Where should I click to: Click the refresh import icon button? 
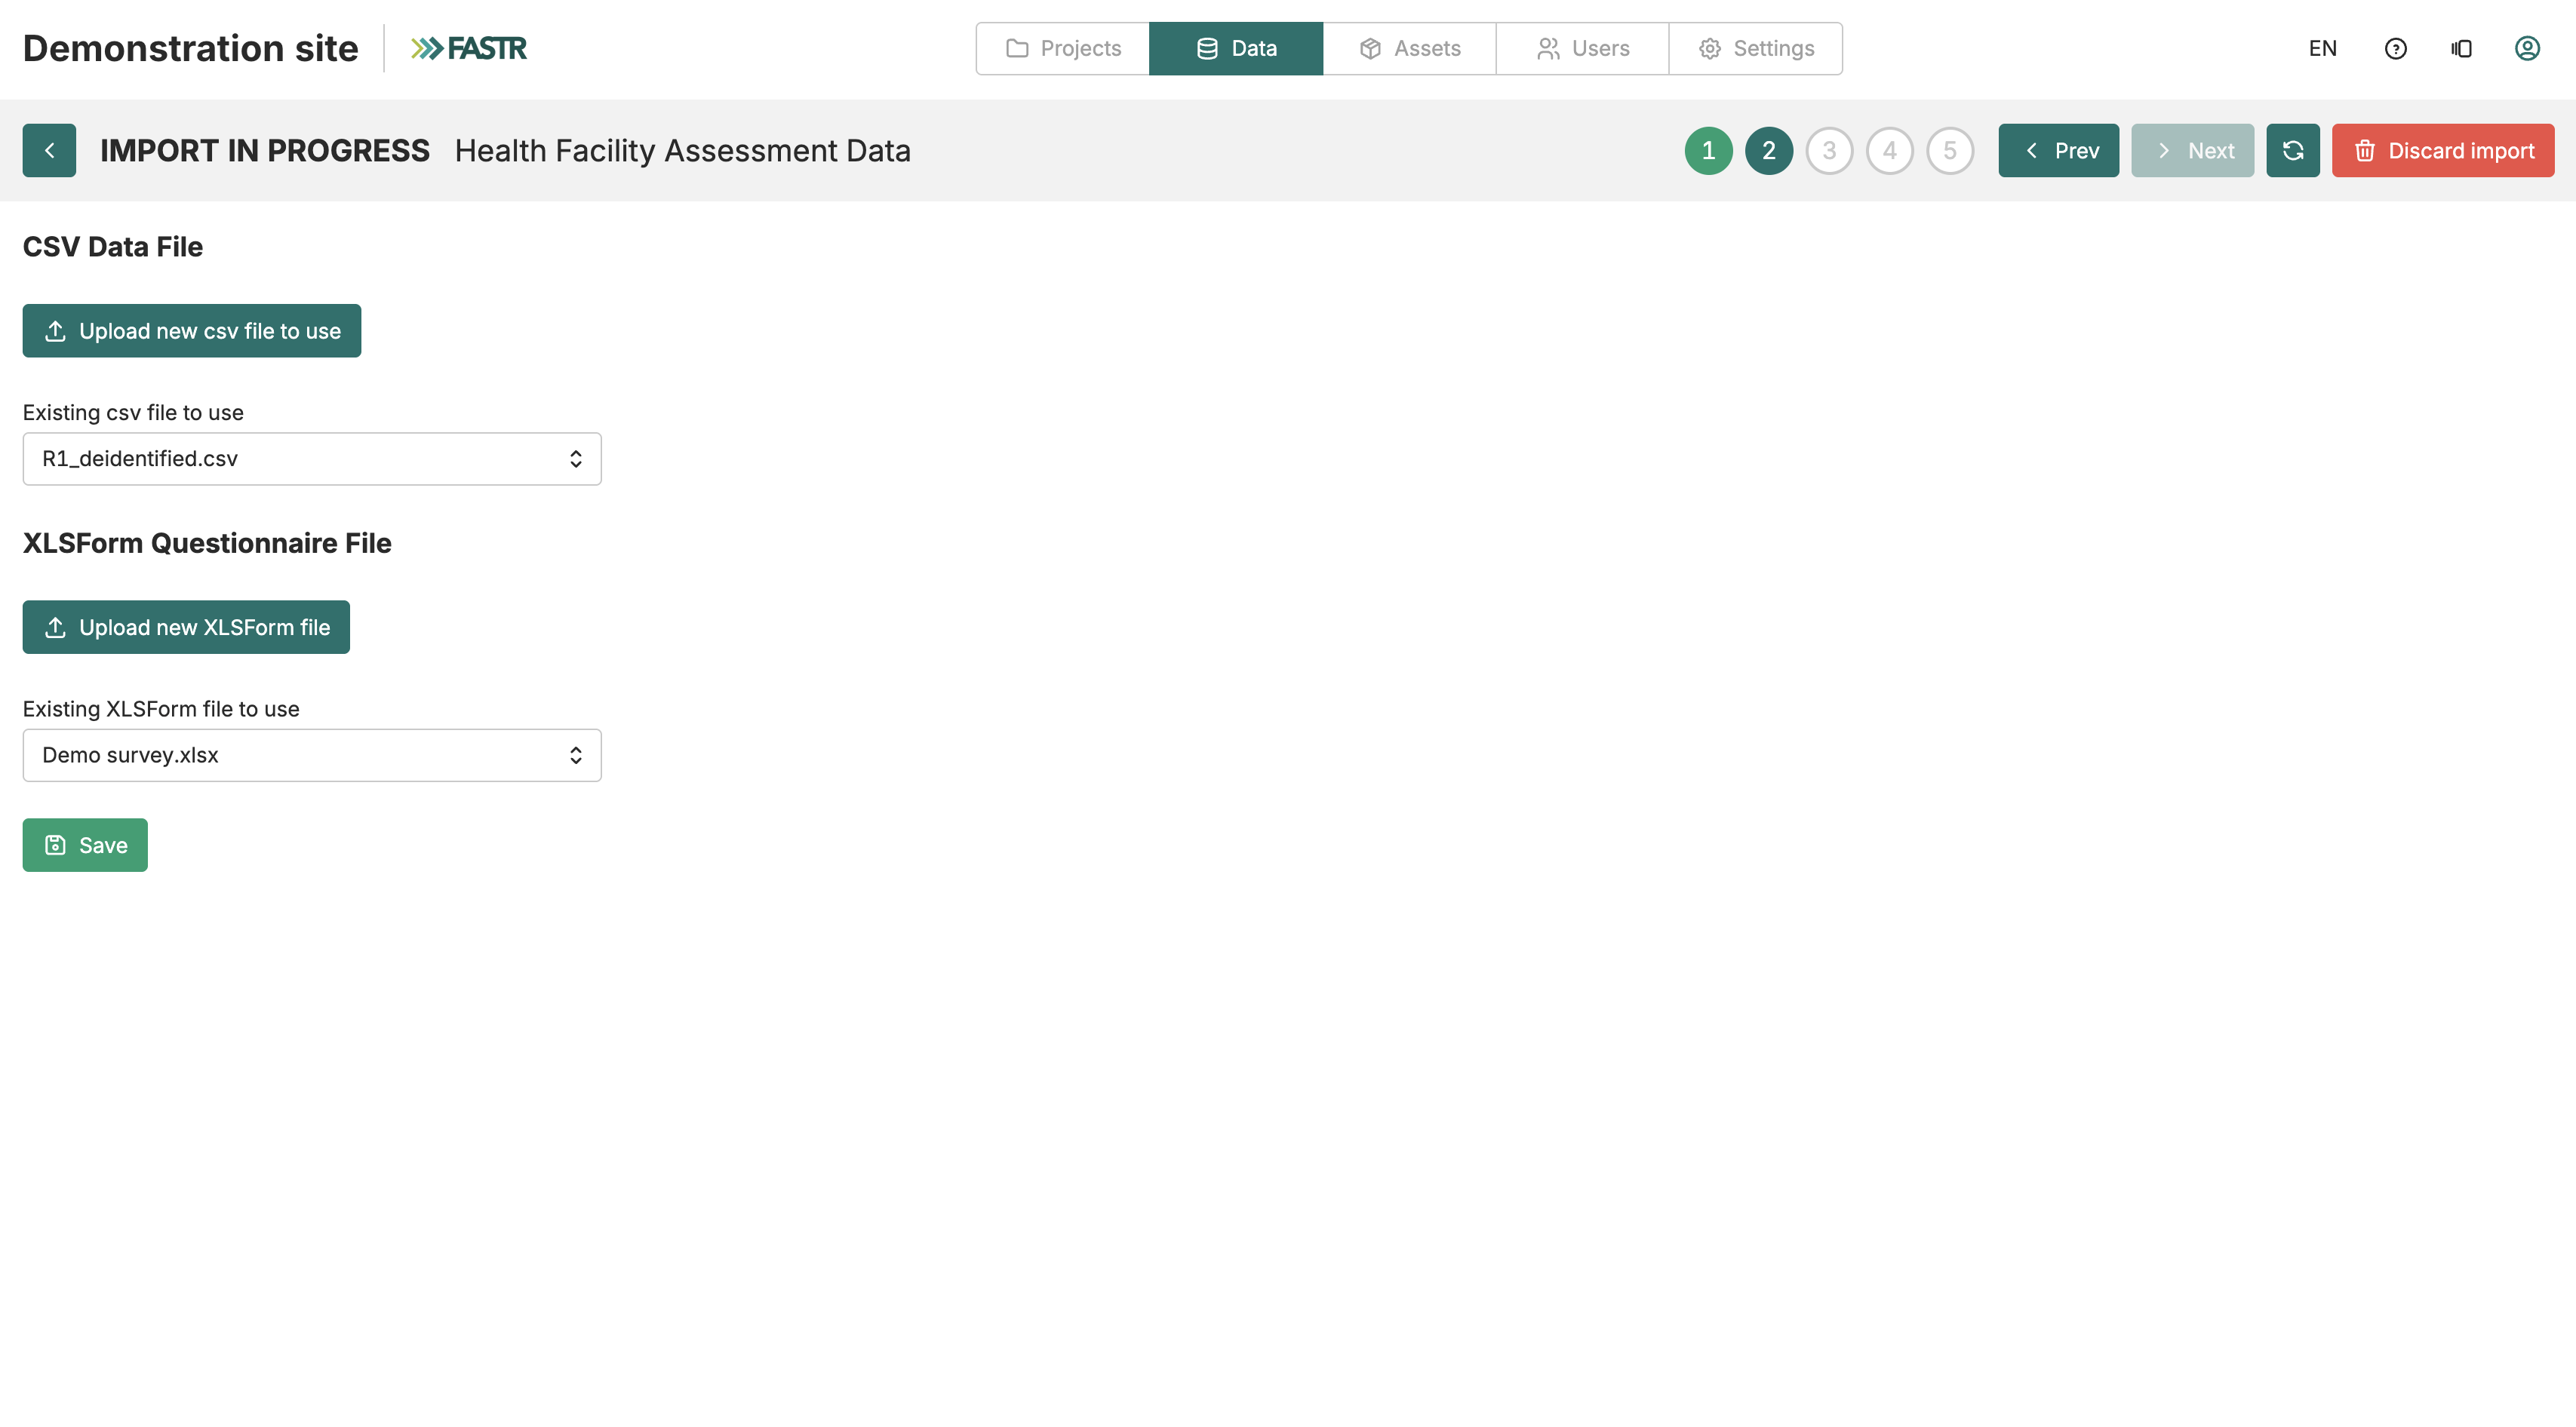click(x=2293, y=151)
